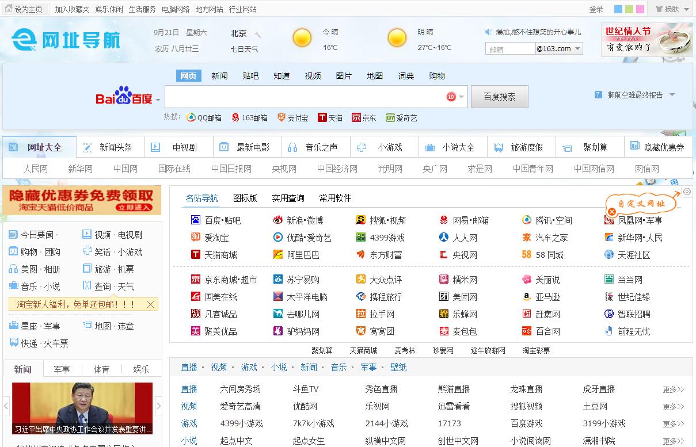
Task: Click the Baidu search input field
Action: 305,97
